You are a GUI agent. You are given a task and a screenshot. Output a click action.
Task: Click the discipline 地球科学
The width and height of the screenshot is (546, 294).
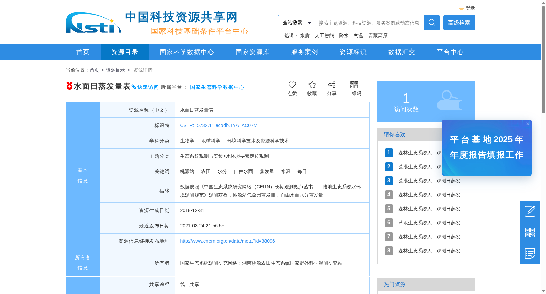(211, 141)
